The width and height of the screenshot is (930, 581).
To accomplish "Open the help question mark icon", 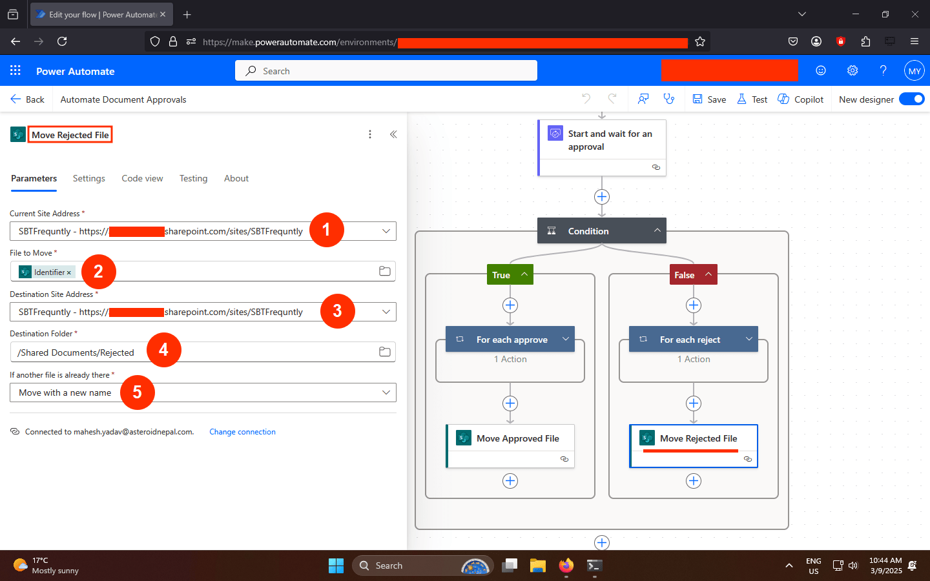I will pos(883,70).
